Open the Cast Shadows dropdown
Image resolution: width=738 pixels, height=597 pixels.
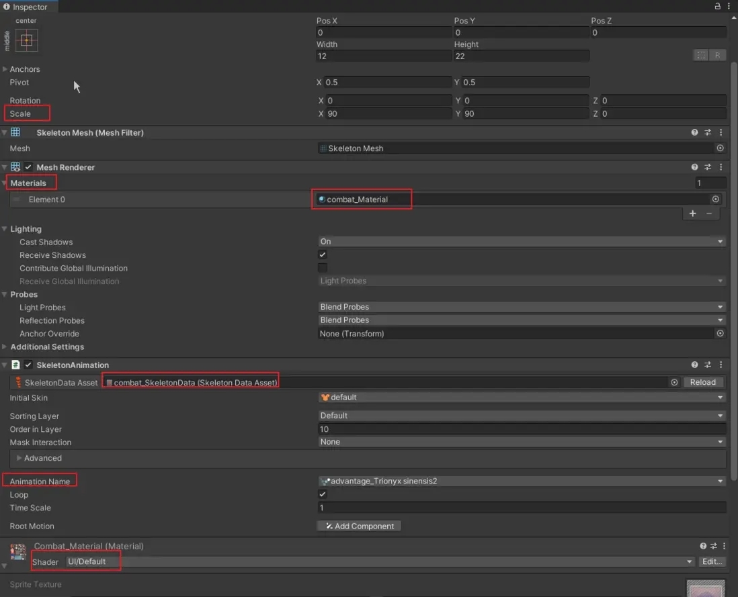point(521,242)
